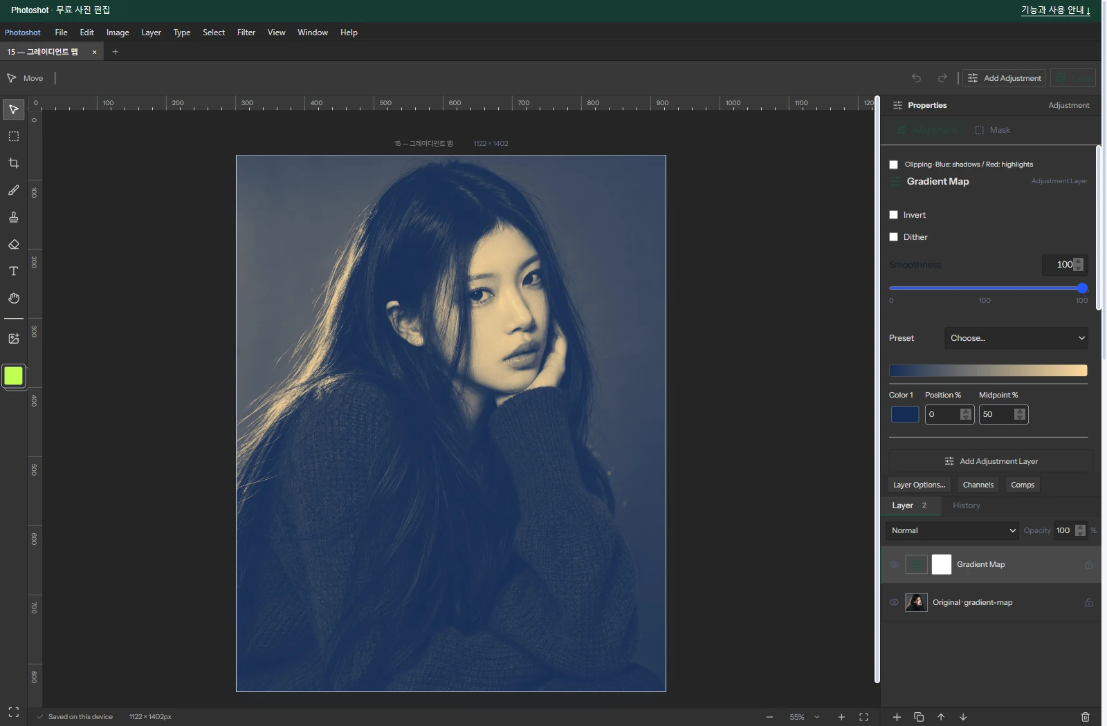This screenshot has height=726, width=1107.
Task: Choose the Crop tool
Action: click(x=13, y=163)
